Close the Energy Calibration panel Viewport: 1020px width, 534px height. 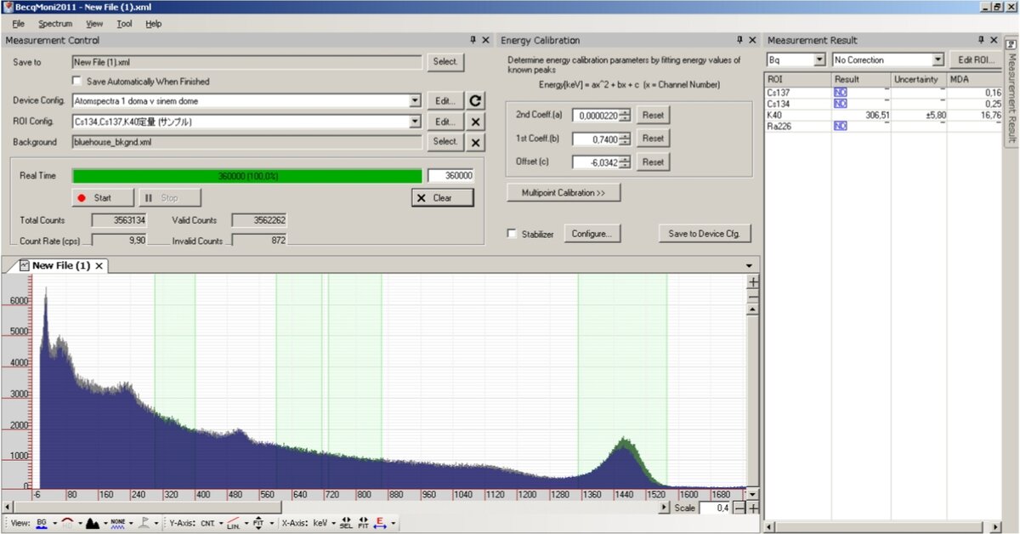[753, 40]
